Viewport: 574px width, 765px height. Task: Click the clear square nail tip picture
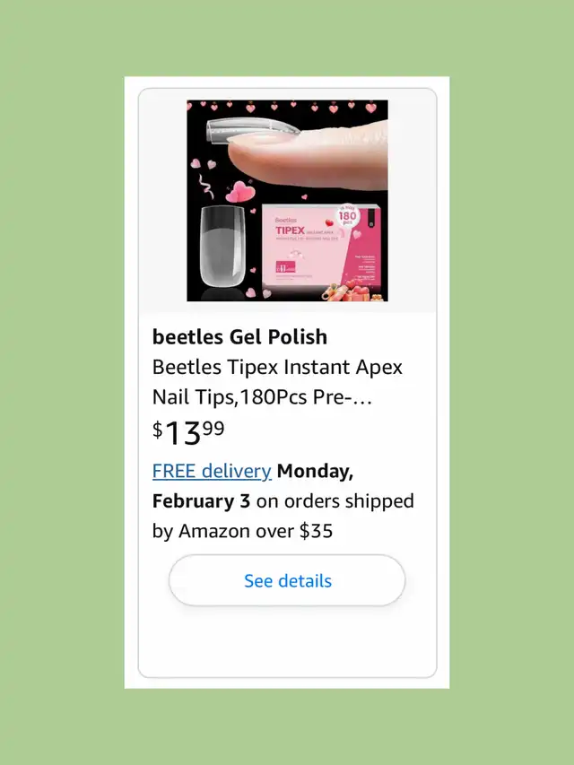(x=222, y=247)
